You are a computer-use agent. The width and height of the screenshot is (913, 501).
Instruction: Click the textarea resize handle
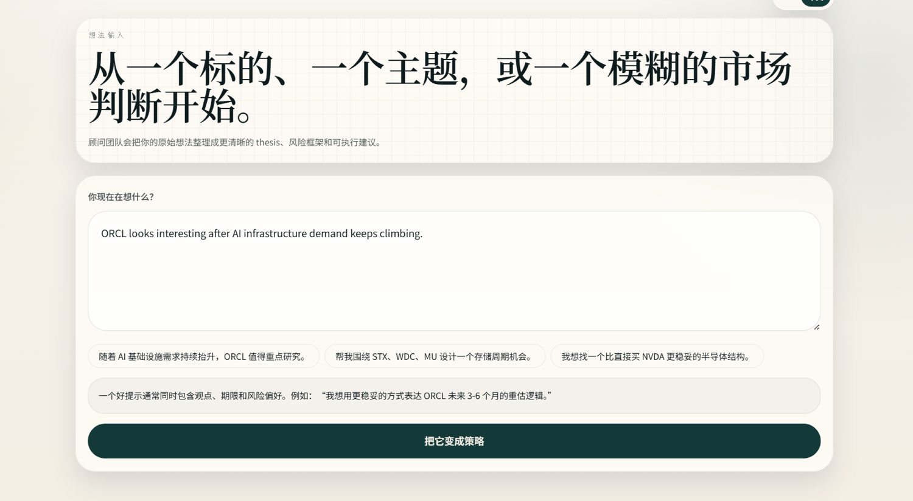(816, 327)
